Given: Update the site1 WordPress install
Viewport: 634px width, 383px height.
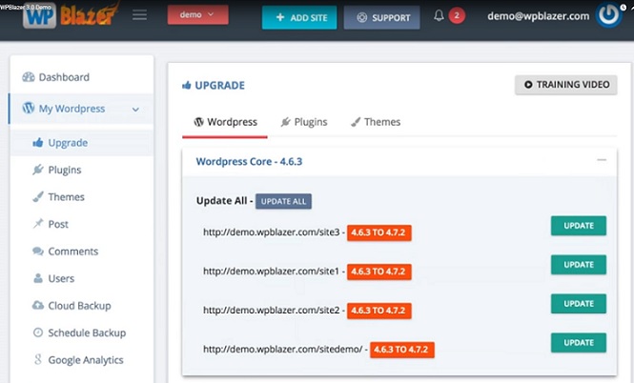Looking at the screenshot, I should [x=579, y=265].
